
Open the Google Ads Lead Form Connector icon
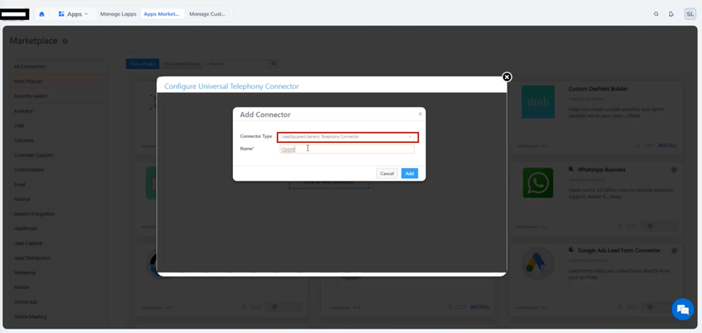[x=538, y=263]
